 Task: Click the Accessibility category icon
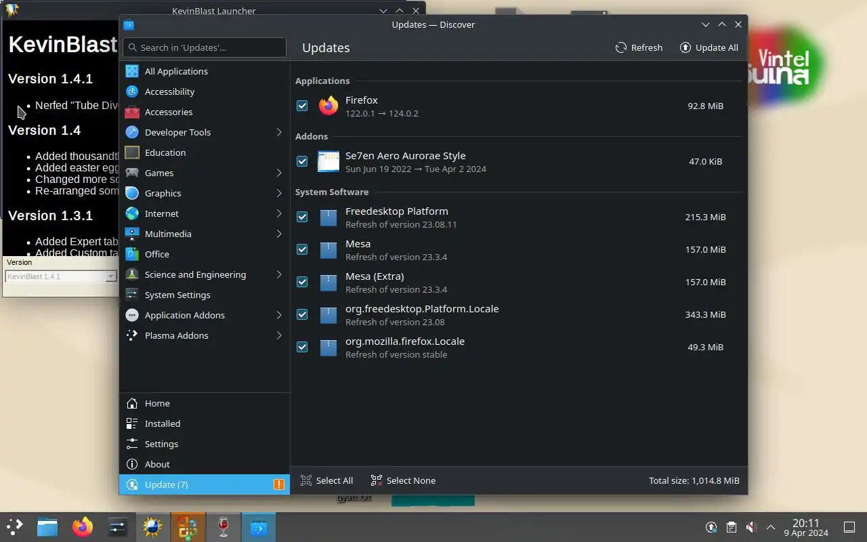tap(132, 91)
